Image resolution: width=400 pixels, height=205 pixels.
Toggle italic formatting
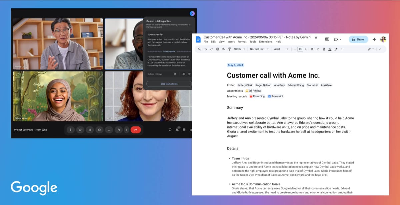click(x=318, y=49)
